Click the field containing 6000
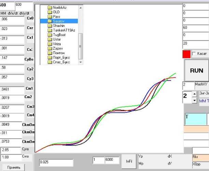209x171 pixels. [x=112, y=160]
